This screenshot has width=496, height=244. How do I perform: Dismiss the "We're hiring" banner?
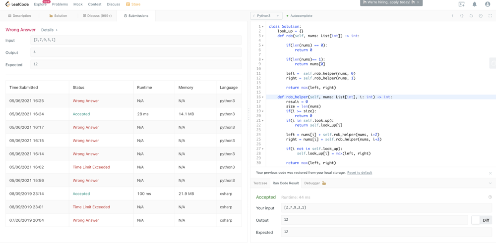click(418, 2)
